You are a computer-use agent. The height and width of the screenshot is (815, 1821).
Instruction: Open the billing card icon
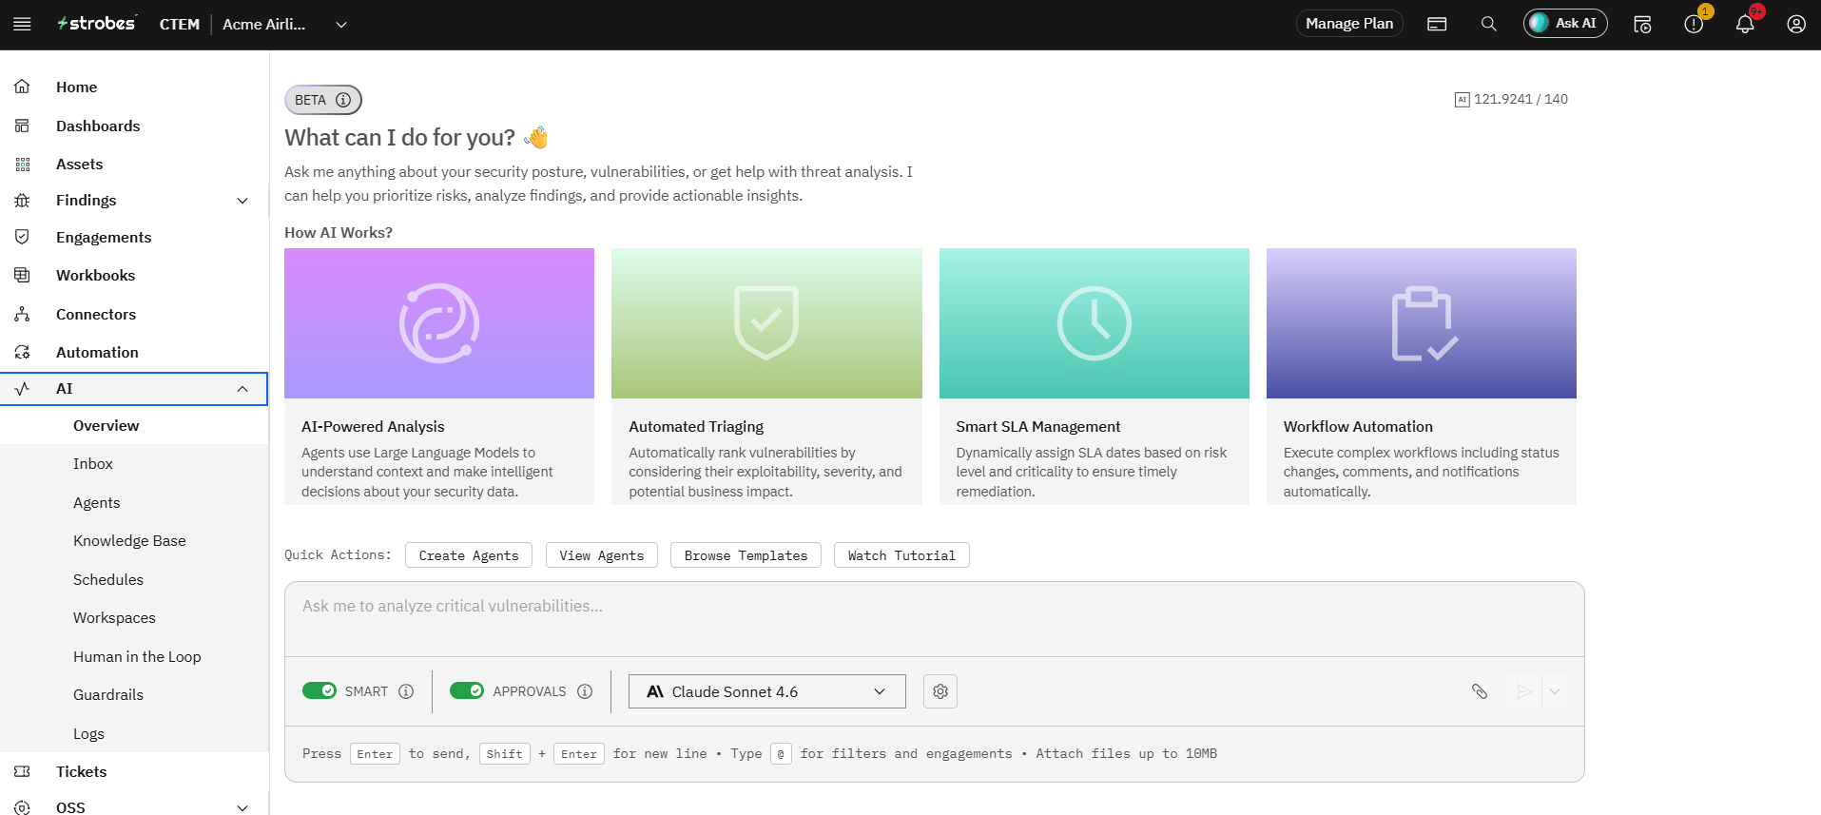click(1437, 24)
